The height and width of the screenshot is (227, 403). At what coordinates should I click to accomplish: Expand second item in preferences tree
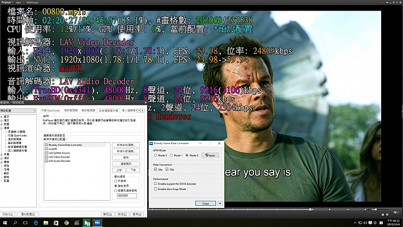coord(2,121)
